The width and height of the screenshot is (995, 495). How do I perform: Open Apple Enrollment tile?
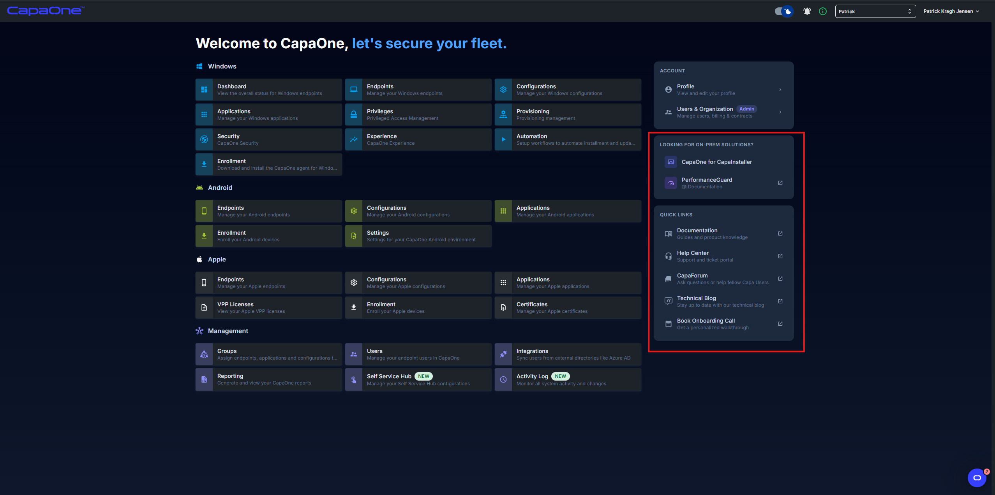click(x=418, y=307)
